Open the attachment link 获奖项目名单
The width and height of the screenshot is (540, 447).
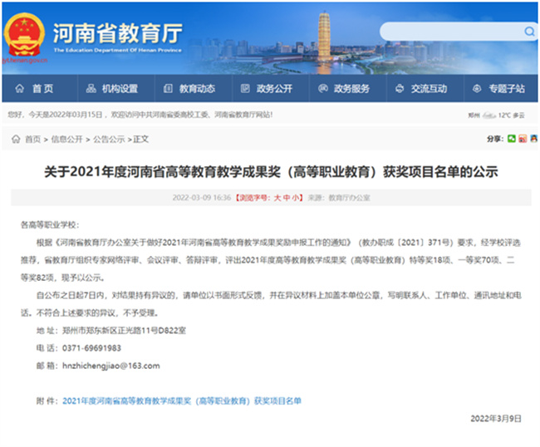(x=182, y=400)
